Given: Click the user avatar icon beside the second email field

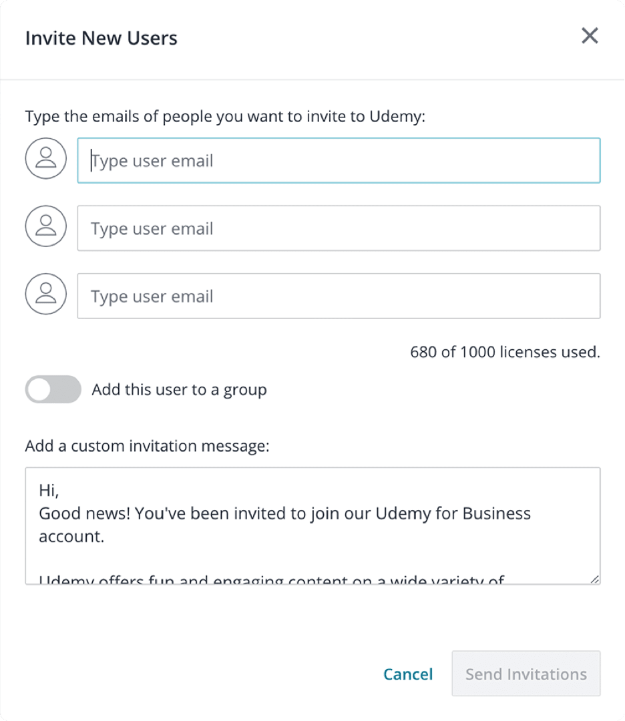Looking at the screenshot, I should click(x=45, y=226).
